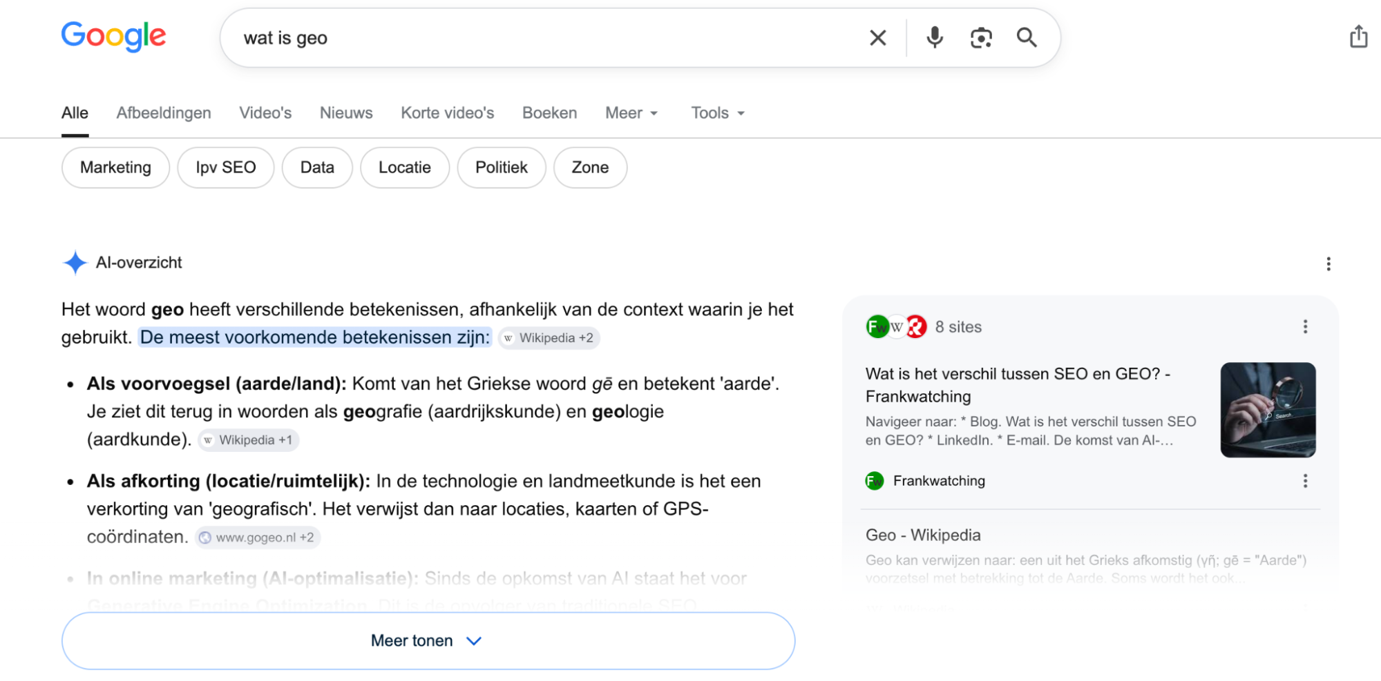Choose the Zone filter chip
Image resolution: width=1381 pixels, height=681 pixels.
point(590,168)
